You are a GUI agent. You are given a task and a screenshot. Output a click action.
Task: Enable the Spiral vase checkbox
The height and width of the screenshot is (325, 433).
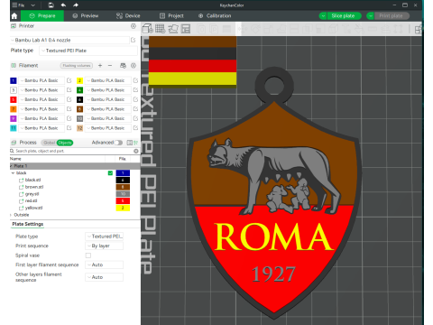(x=88, y=255)
